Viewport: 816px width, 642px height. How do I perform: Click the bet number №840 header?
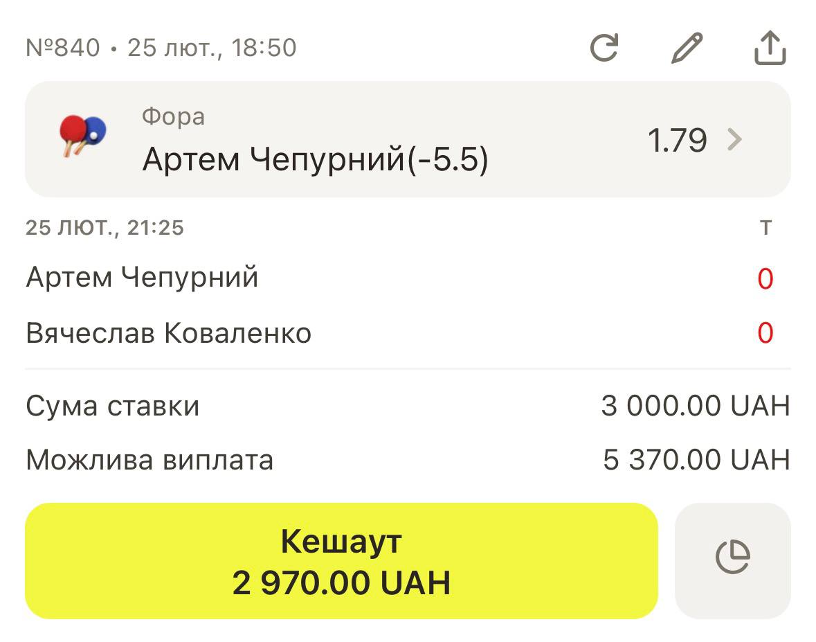point(63,48)
